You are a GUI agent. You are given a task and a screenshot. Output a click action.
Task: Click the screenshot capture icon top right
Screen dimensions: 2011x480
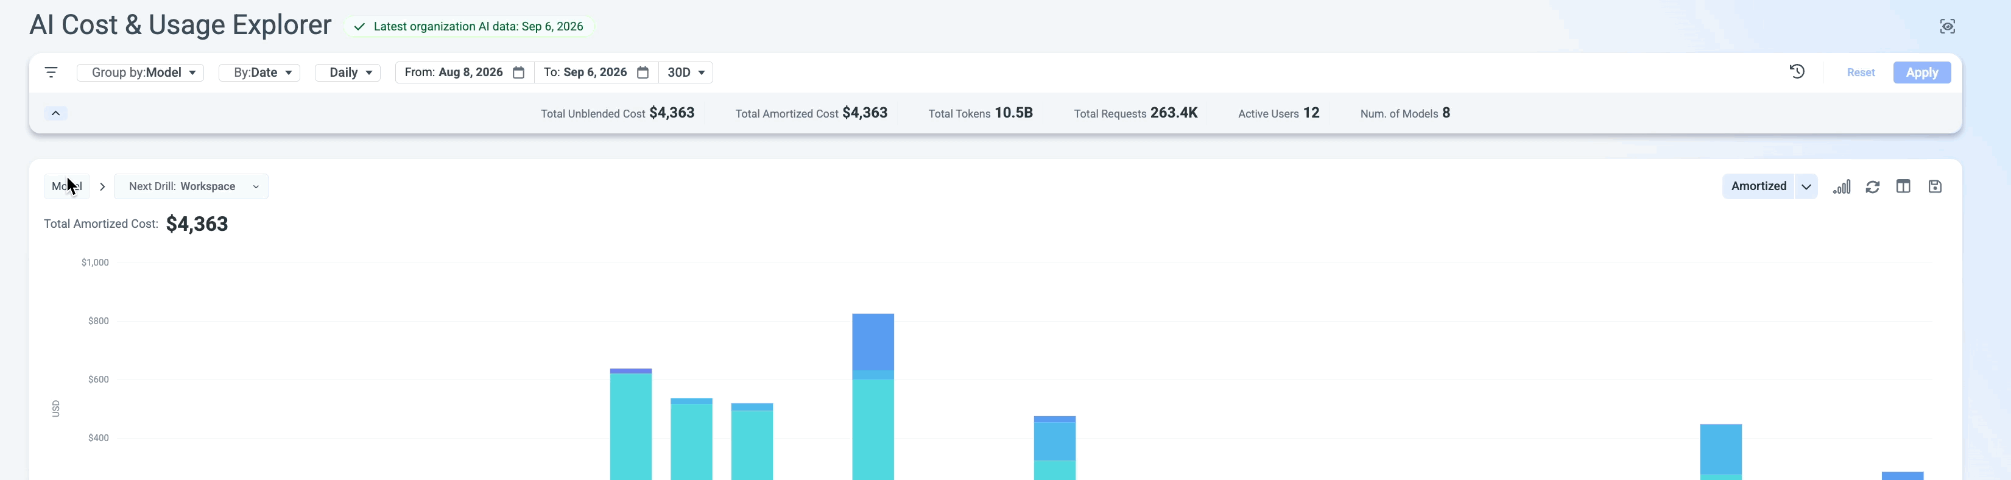coord(1947,27)
